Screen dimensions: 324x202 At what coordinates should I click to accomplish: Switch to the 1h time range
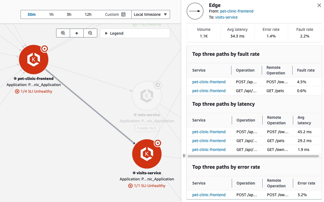click(x=51, y=14)
